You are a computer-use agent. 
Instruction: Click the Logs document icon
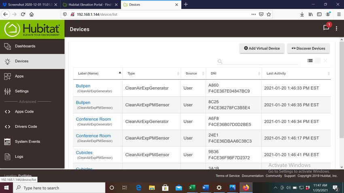(7, 157)
